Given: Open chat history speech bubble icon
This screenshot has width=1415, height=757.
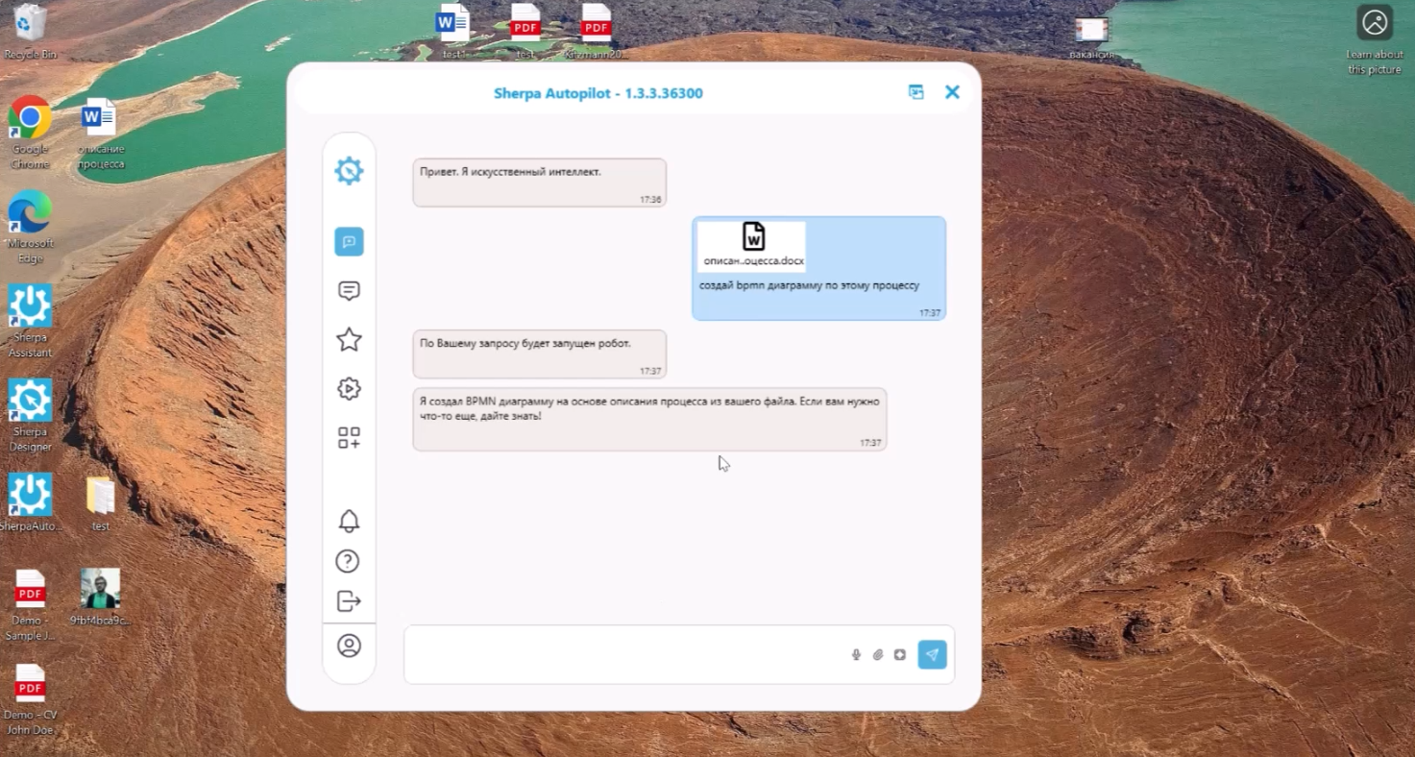Looking at the screenshot, I should (349, 291).
